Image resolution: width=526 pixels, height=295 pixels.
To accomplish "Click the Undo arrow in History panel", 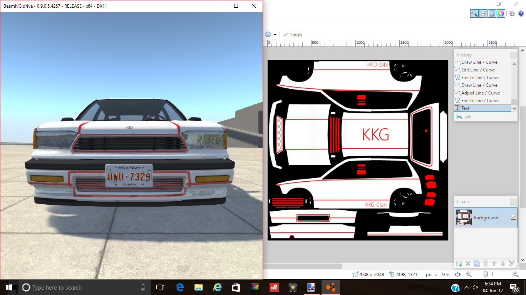I will 459,117.
